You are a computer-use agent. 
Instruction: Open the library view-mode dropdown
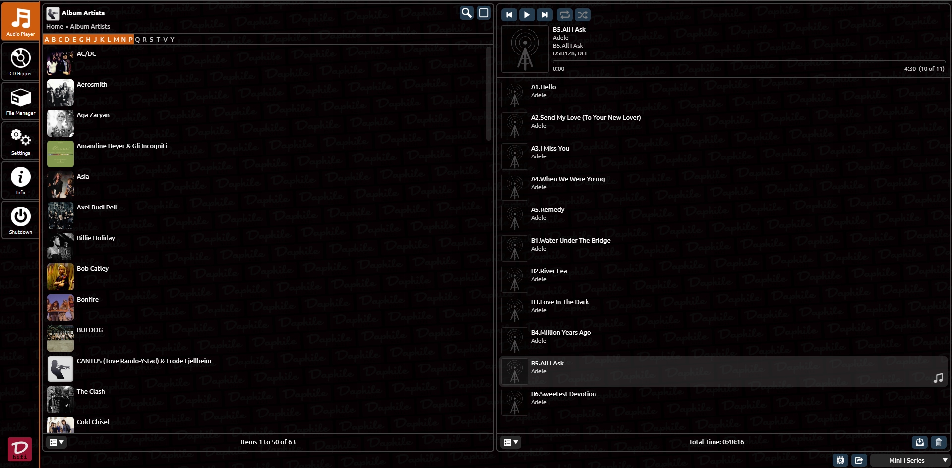[57, 442]
